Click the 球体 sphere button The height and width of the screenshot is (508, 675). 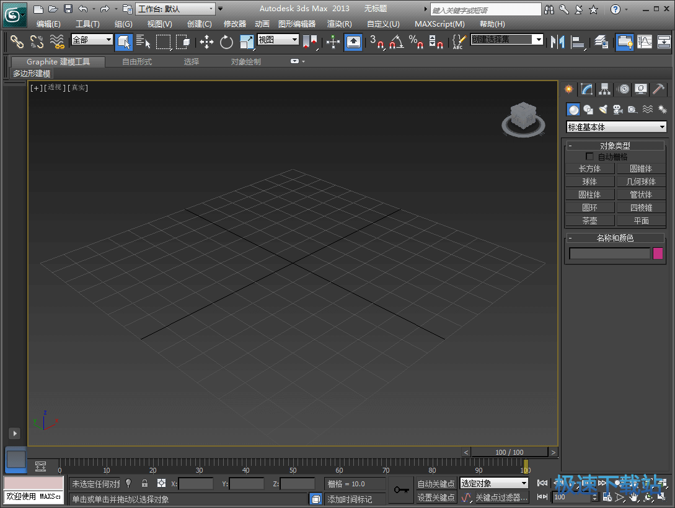pyautogui.click(x=589, y=182)
